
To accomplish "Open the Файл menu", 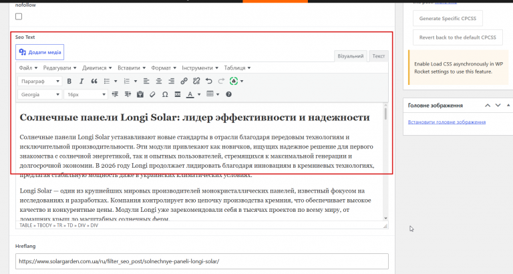I will coord(28,67).
